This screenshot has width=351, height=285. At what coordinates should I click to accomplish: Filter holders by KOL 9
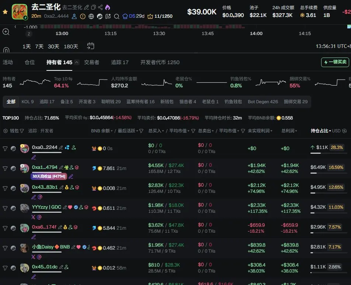pyautogui.click(x=28, y=102)
